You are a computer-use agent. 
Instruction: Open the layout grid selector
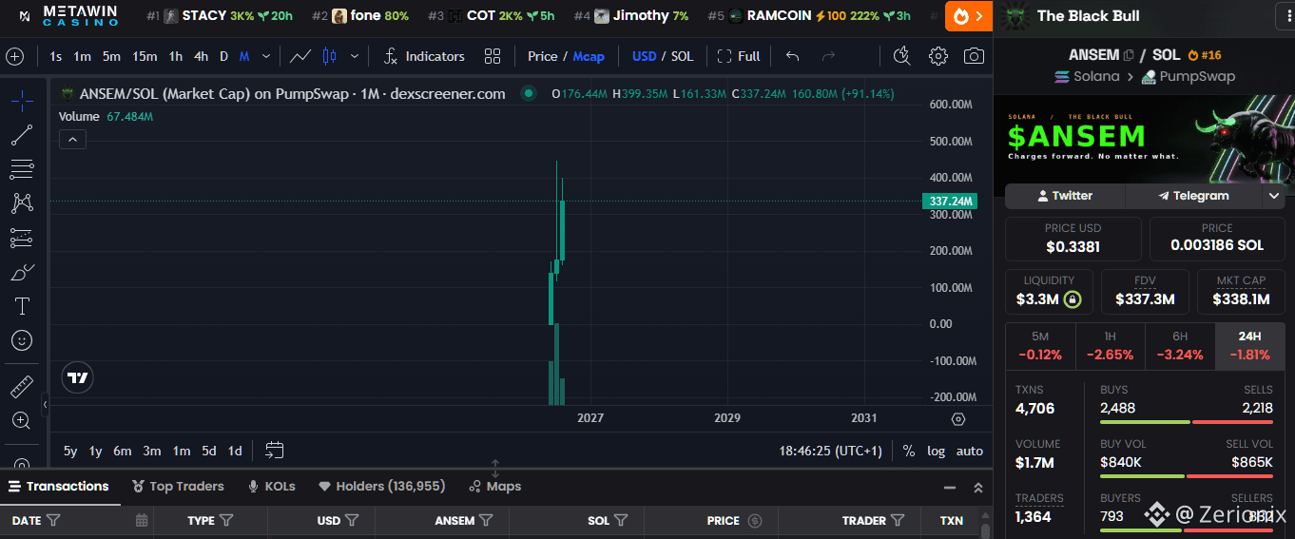[492, 56]
